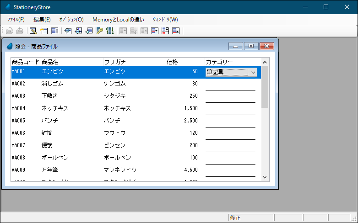
Task: Open the 編集(E) menu
Action: click(42, 20)
